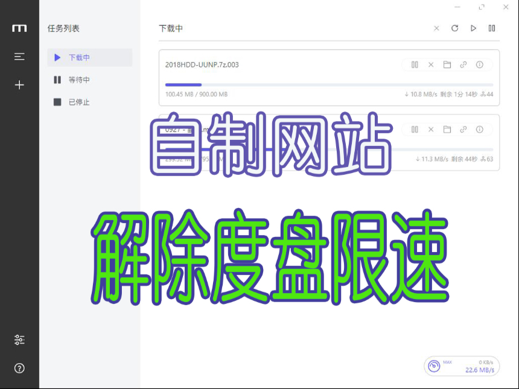
Task: Add a new download task
Action: (19, 85)
